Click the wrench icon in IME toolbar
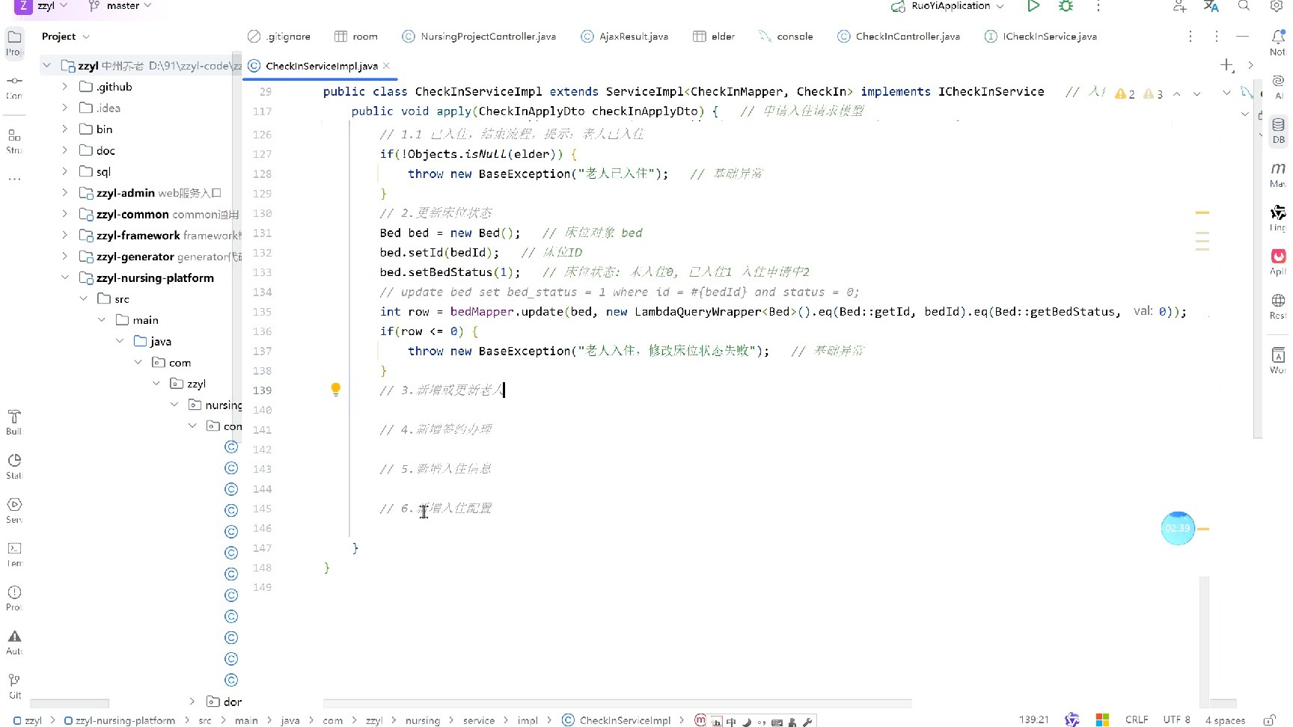1293x727 pixels. click(x=807, y=722)
